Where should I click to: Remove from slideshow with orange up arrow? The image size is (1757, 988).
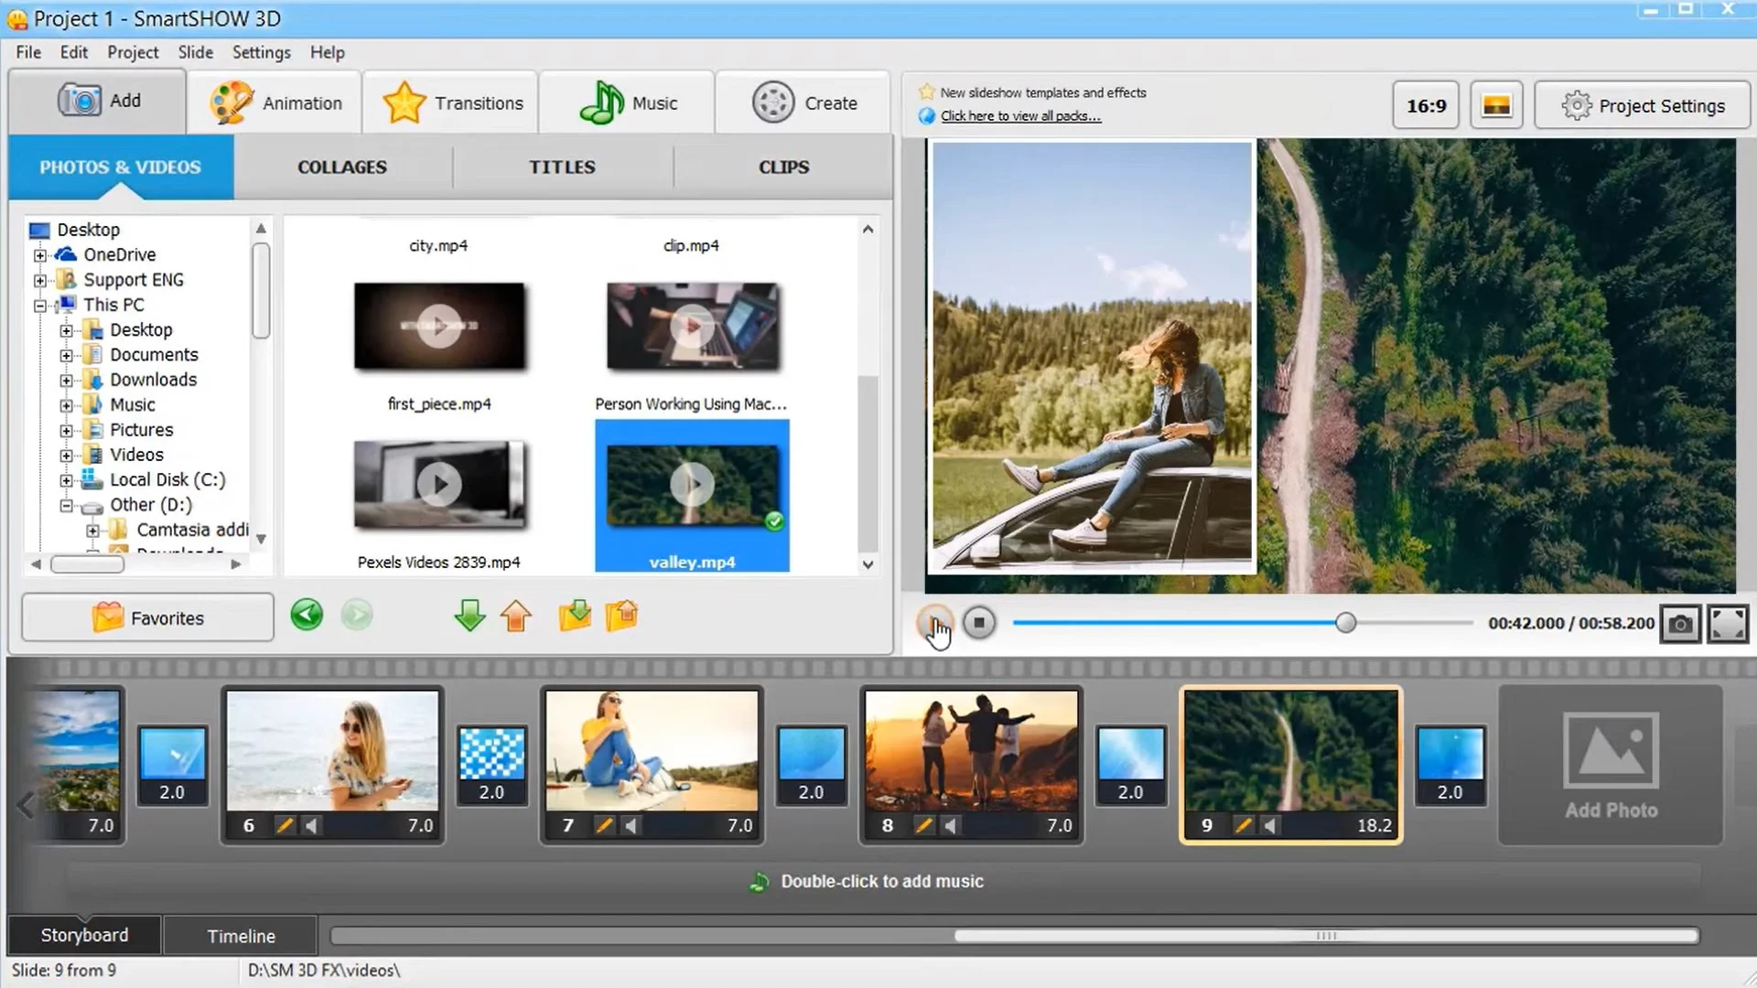click(x=516, y=616)
